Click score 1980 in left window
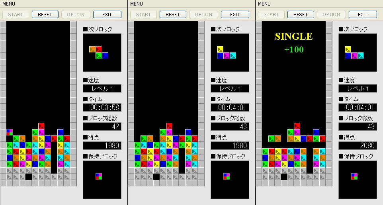This screenshot has width=383, height=205. click(102, 145)
